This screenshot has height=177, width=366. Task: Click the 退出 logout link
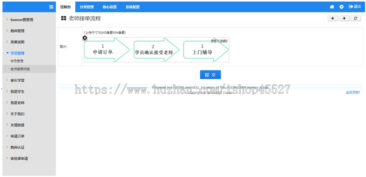point(355,7)
